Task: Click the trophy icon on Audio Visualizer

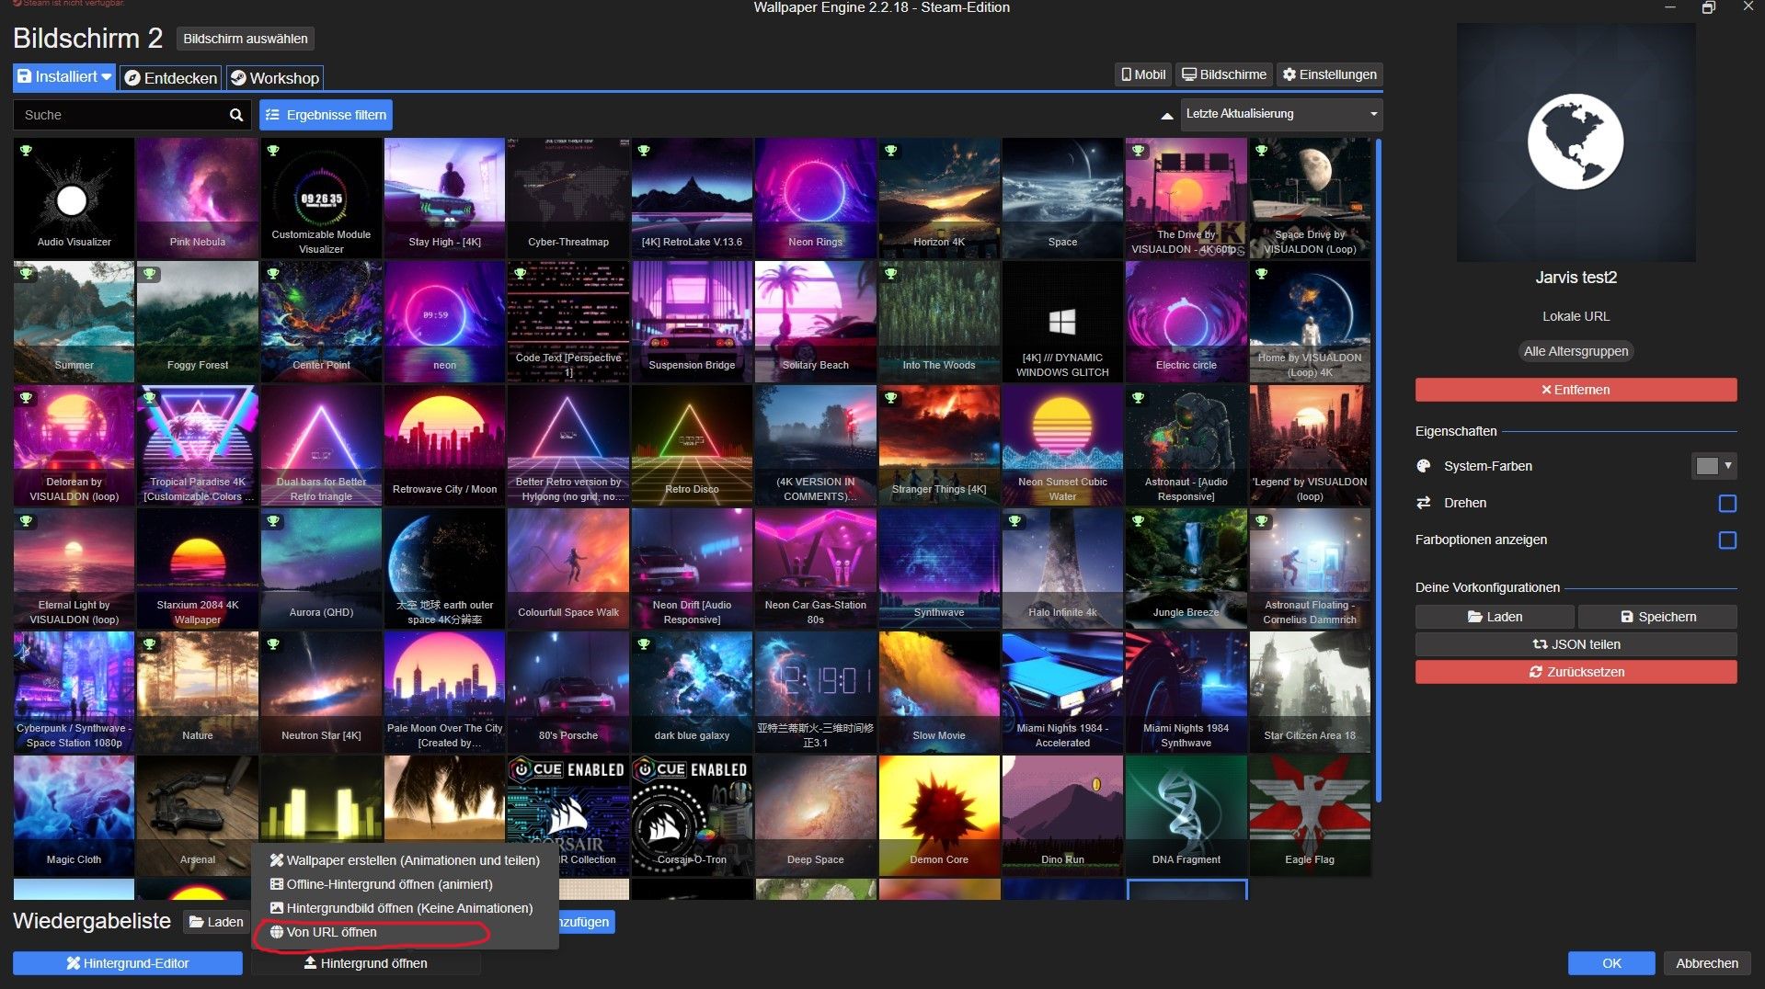Action: point(26,150)
